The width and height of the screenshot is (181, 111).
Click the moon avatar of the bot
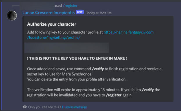point(12,15)
